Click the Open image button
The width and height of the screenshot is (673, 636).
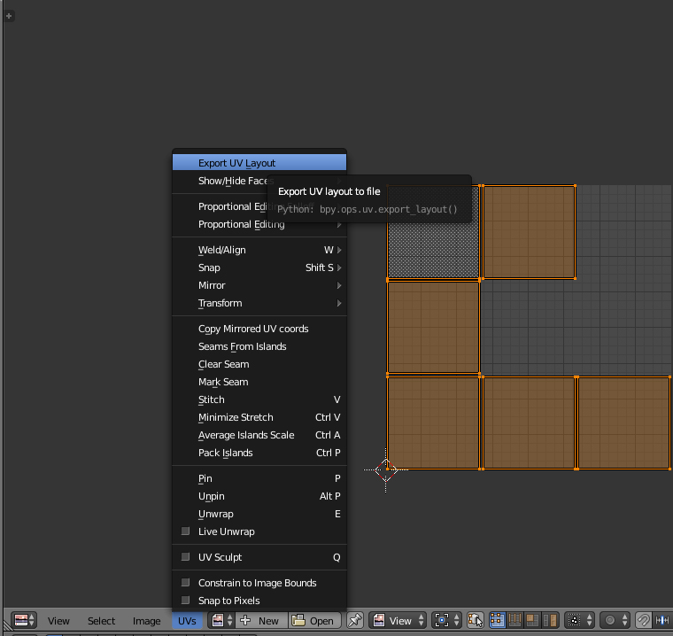click(313, 621)
